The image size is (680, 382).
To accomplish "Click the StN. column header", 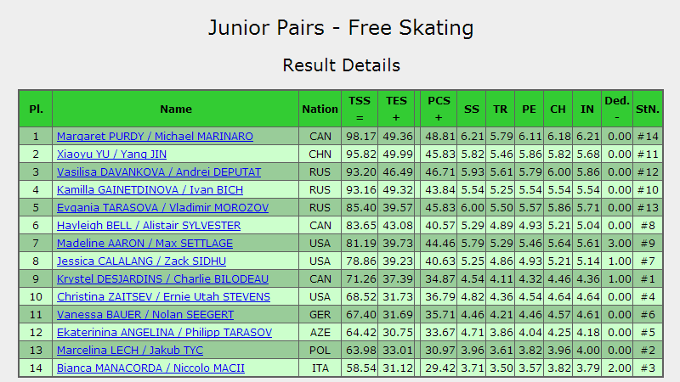I will pyautogui.click(x=648, y=109).
